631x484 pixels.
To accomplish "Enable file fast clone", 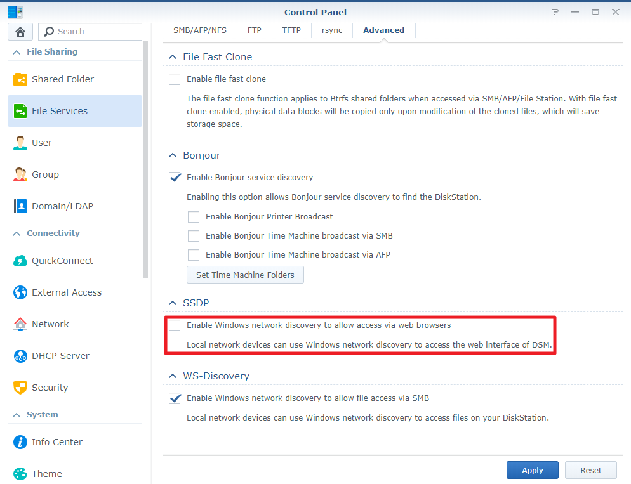I will pos(175,79).
